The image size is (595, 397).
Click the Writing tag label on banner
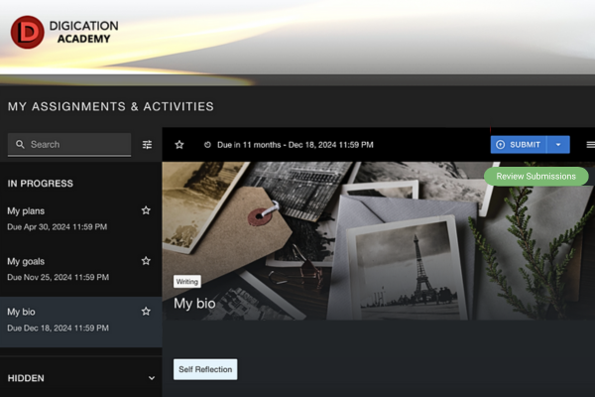coord(187,282)
